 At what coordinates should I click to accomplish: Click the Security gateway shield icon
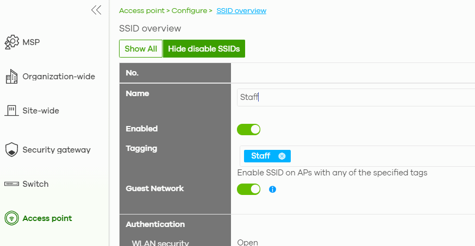click(x=11, y=150)
